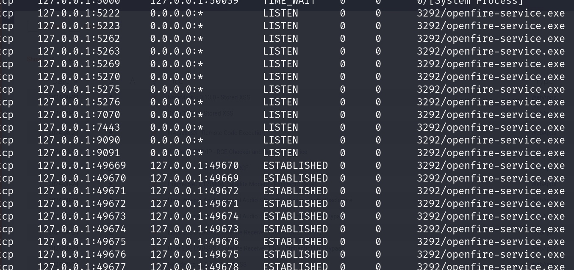Image resolution: width=574 pixels, height=270 pixels.
Task: Click LISTEN state in the port 7070 row
Action: pos(280,115)
